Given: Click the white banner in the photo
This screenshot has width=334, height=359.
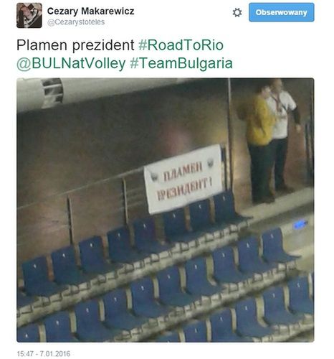Looking at the screenshot, I should coord(183,179).
